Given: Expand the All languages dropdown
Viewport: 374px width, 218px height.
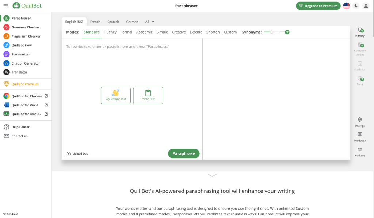Looking at the screenshot, I should point(150,22).
